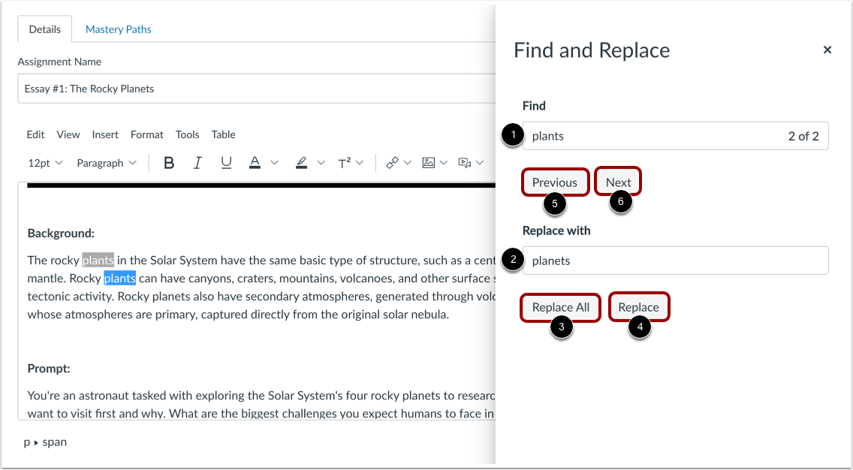
Task: Expand image options dropdown arrow
Action: (444, 163)
